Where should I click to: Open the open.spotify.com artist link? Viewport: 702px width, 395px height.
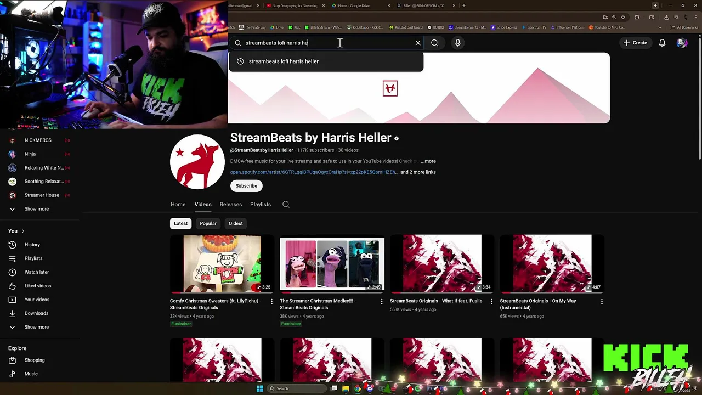click(x=314, y=172)
